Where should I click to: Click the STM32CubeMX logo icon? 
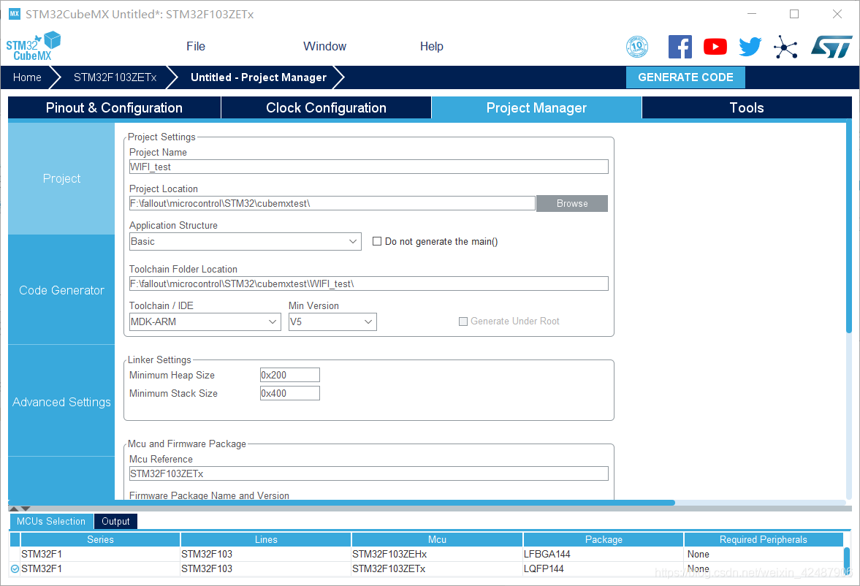(x=34, y=46)
